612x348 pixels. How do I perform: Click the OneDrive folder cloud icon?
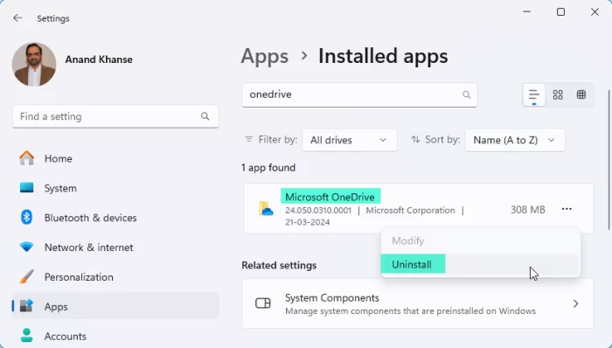click(x=266, y=209)
